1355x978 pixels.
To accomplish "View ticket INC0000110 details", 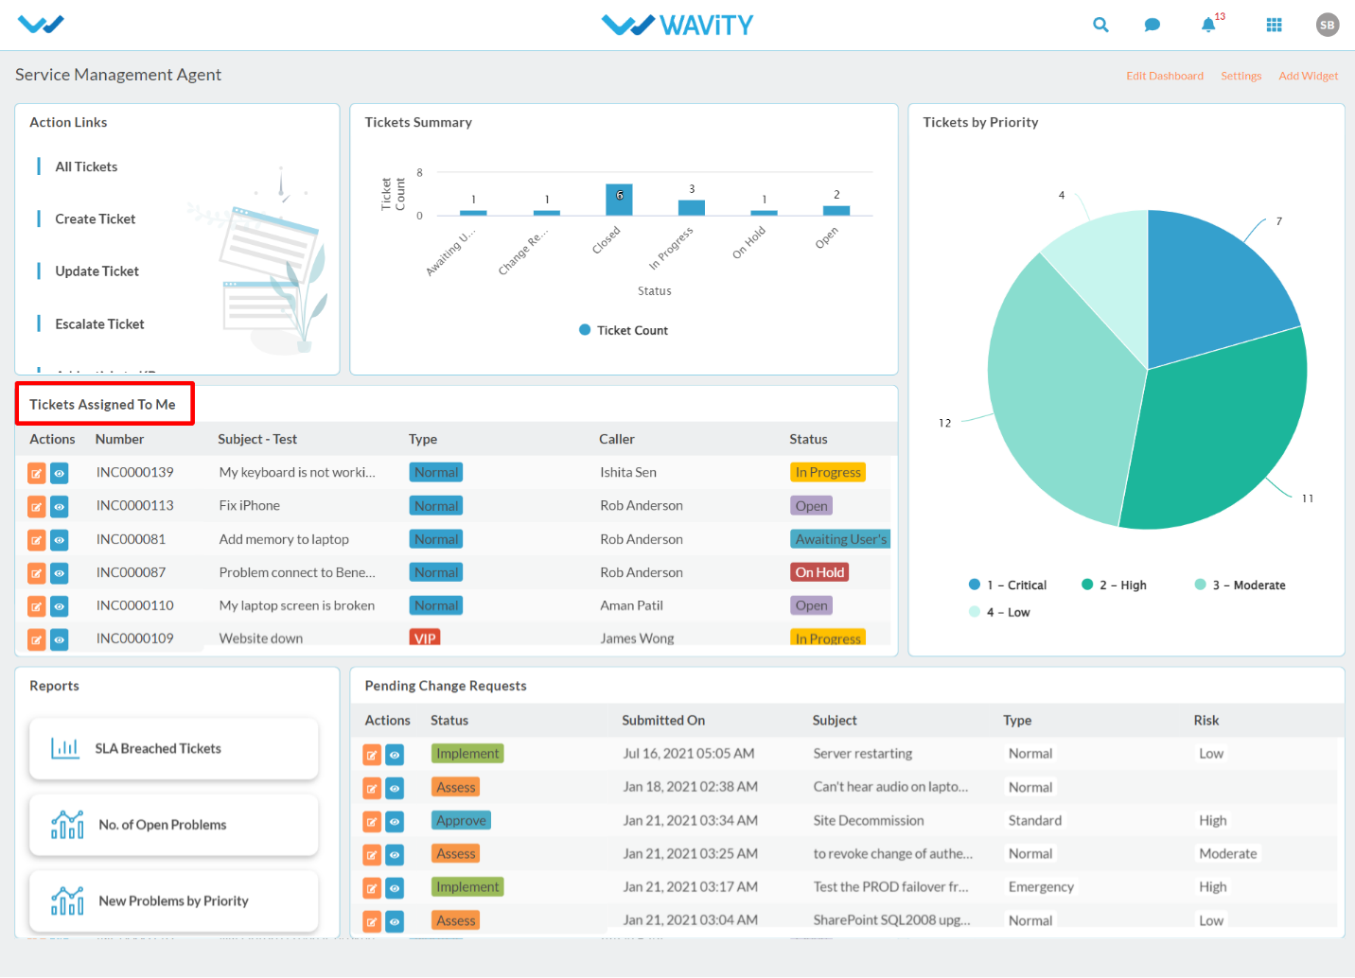I will (59, 606).
